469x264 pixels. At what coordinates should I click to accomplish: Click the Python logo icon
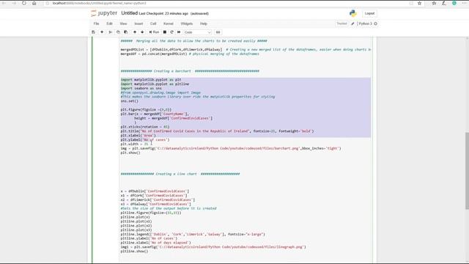click(x=353, y=13)
